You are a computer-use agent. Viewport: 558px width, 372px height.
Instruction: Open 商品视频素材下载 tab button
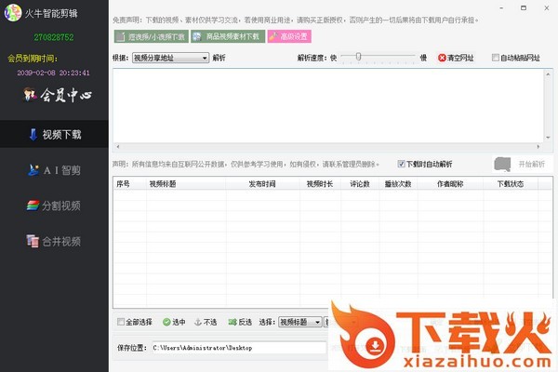(228, 36)
